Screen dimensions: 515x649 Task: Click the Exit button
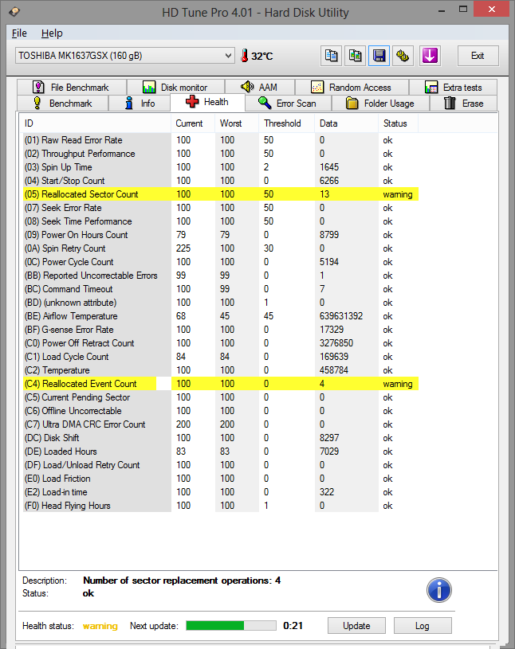[x=478, y=56]
